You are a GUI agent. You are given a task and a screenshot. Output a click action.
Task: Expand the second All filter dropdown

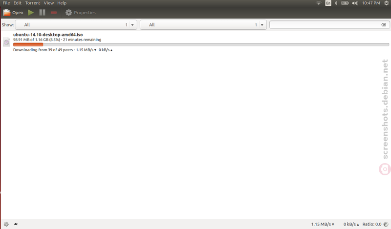click(203, 25)
